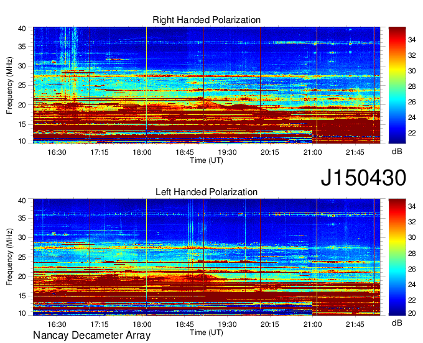
Task: Click the 22 value on bottom colorbar
Action: 412,300
